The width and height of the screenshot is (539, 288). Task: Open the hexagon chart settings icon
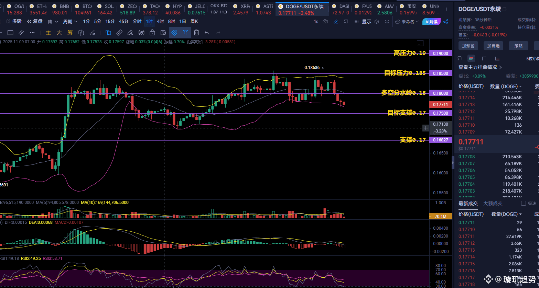point(377,22)
